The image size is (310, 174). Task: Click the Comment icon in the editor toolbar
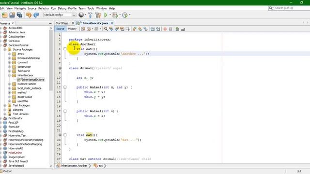[177, 29]
